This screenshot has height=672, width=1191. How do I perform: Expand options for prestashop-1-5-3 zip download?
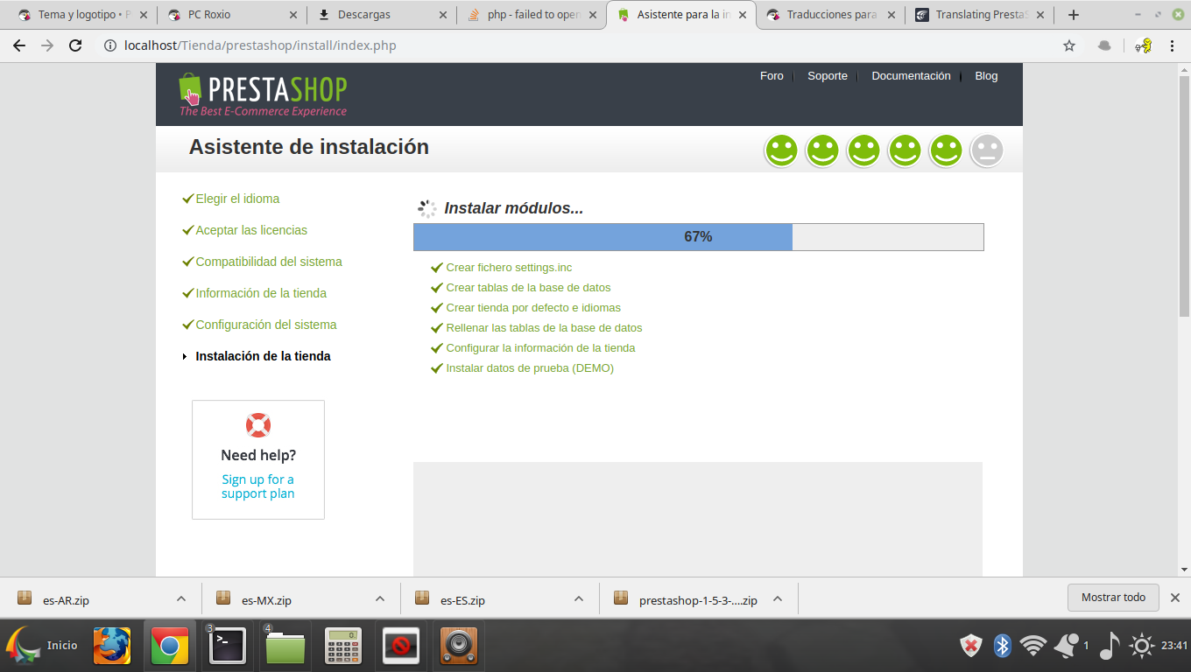(778, 599)
